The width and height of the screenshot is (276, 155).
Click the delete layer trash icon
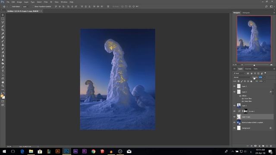(x=271, y=146)
